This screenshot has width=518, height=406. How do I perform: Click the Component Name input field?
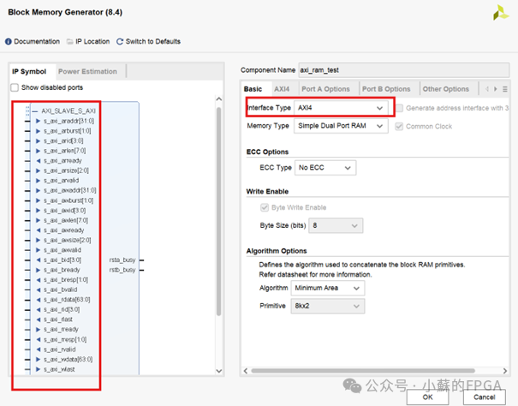pyautogui.click(x=403, y=70)
